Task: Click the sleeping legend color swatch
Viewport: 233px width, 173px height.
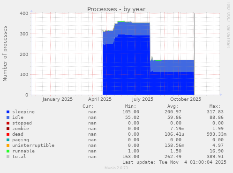Action: pyautogui.click(x=8, y=112)
